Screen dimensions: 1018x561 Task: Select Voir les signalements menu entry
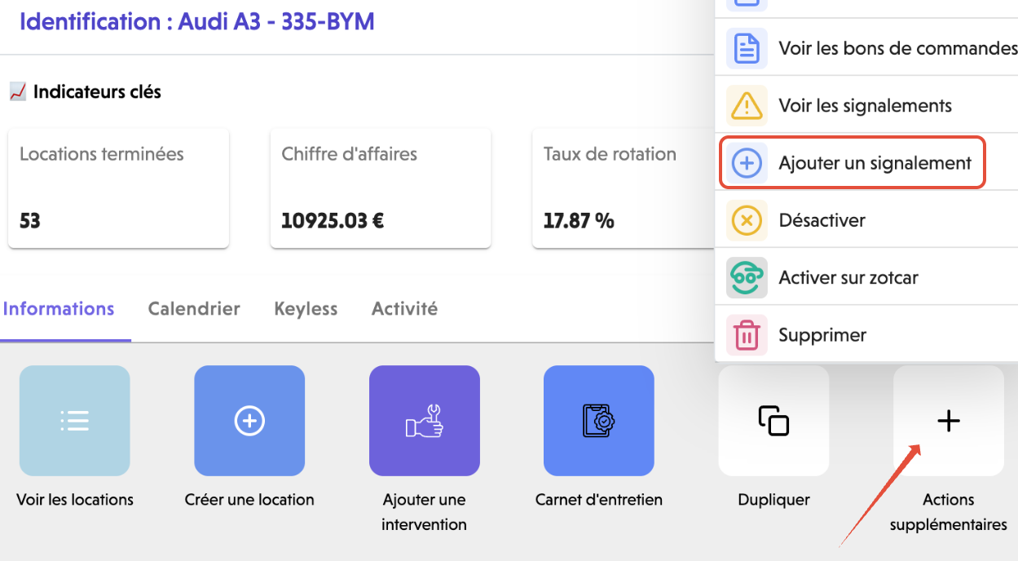pyautogui.click(x=866, y=105)
